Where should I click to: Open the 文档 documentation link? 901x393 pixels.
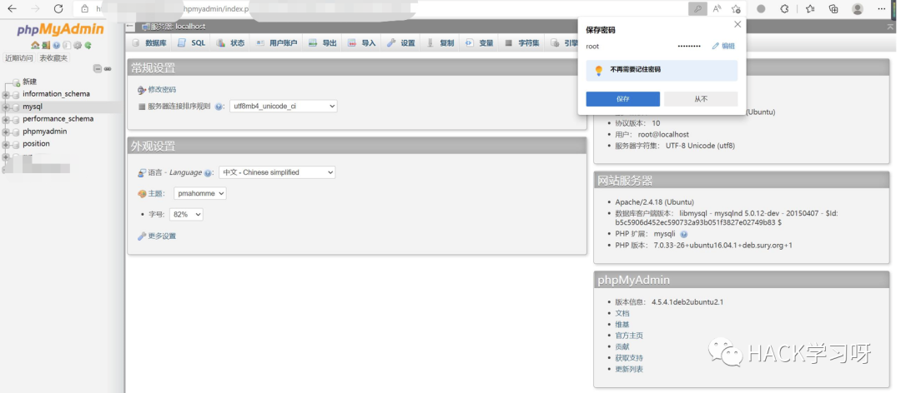pyautogui.click(x=622, y=313)
